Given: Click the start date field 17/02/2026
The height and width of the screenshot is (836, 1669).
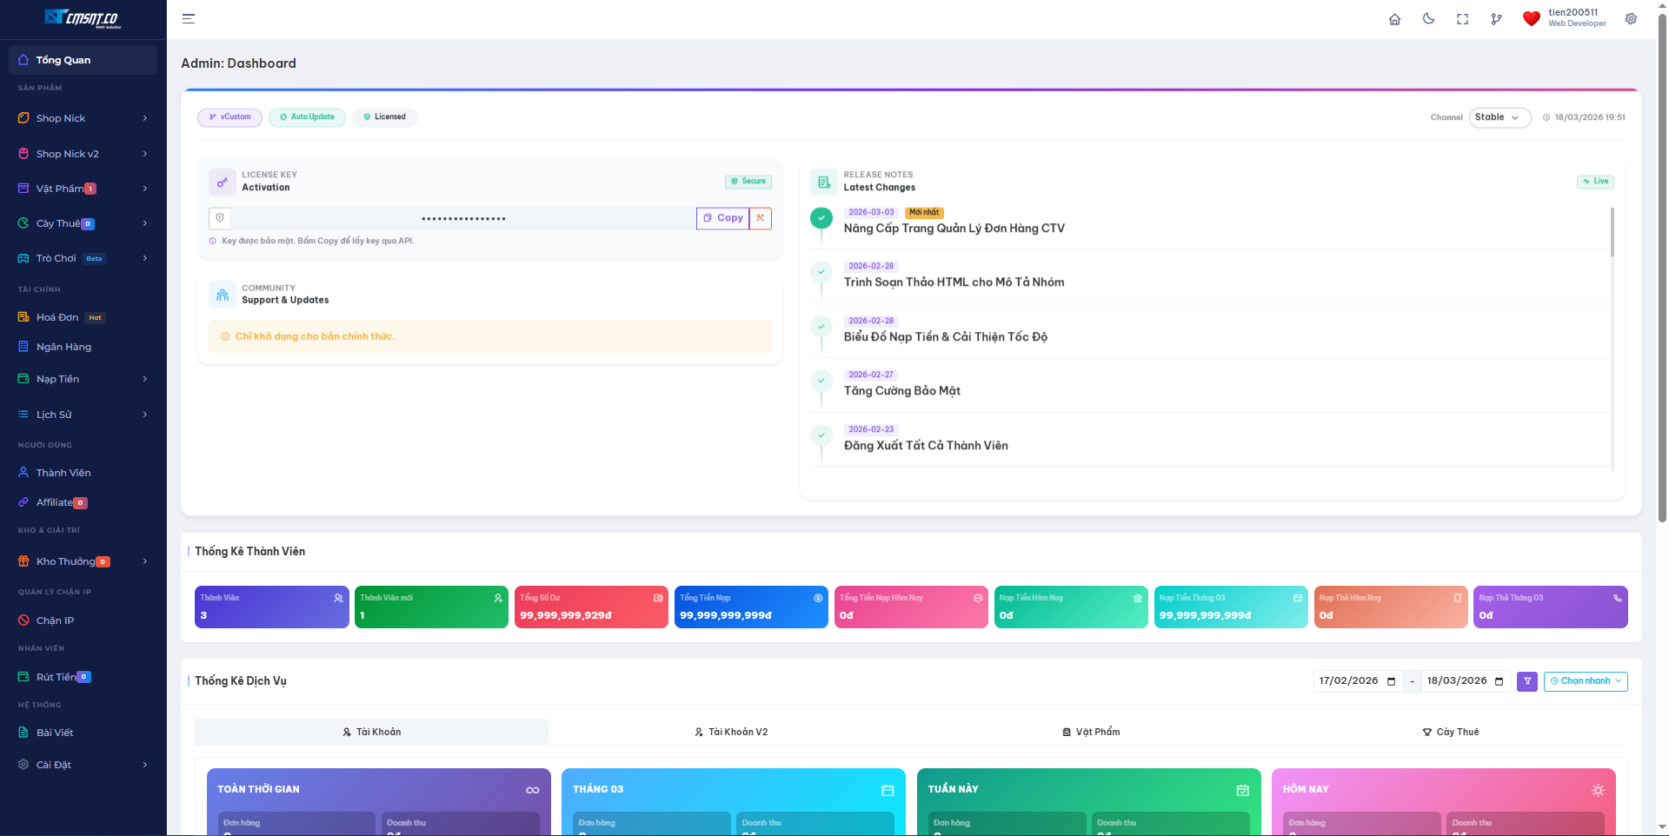Looking at the screenshot, I should [x=1348, y=681].
